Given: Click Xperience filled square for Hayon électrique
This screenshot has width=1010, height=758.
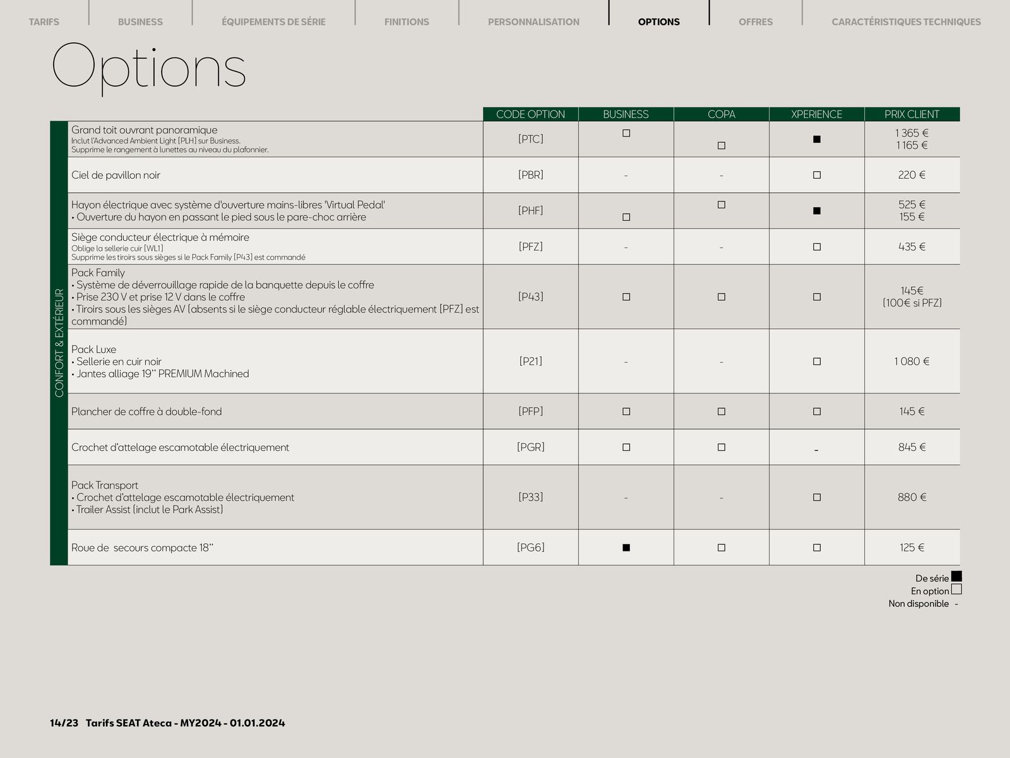Looking at the screenshot, I should click(x=817, y=210).
